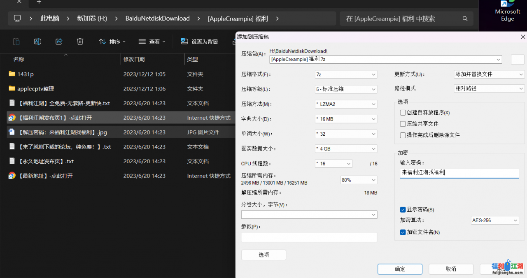Expand the 压缩等级 dropdown
Screen dimensions: 527x278
click(346, 89)
